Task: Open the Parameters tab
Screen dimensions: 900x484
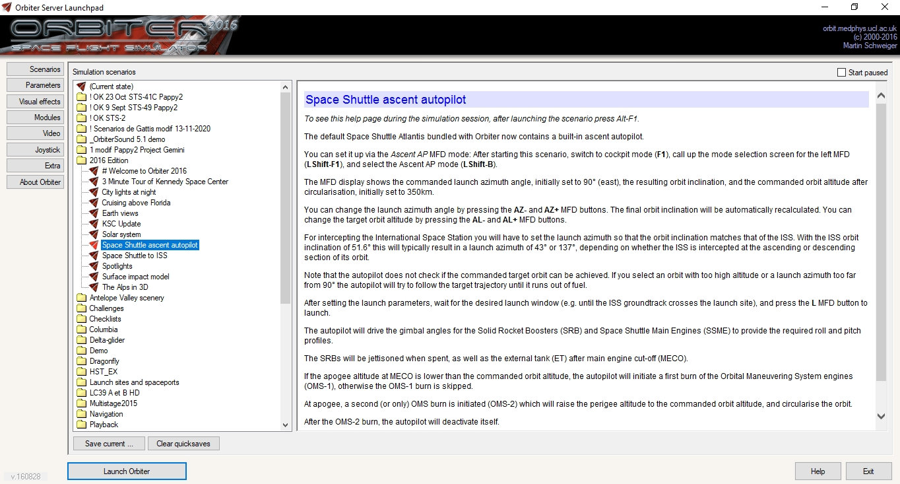Action: (x=36, y=85)
